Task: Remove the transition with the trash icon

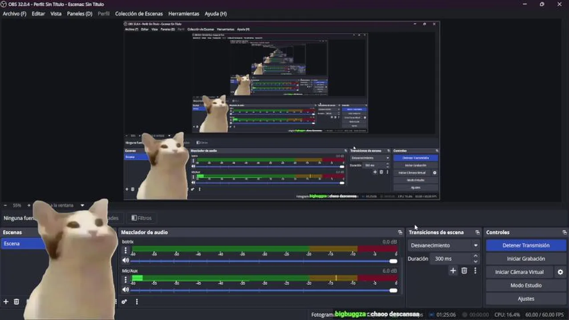Action: (x=464, y=271)
